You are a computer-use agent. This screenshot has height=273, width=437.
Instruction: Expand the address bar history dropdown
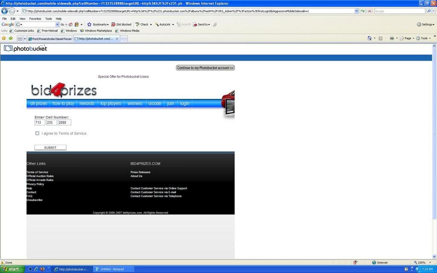(x=356, y=11)
